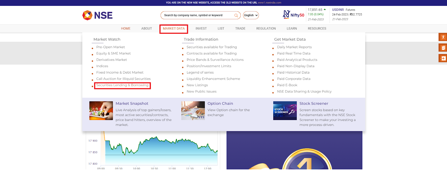Open Paid E-Book link

pyautogui.click(x=287, y=85)
